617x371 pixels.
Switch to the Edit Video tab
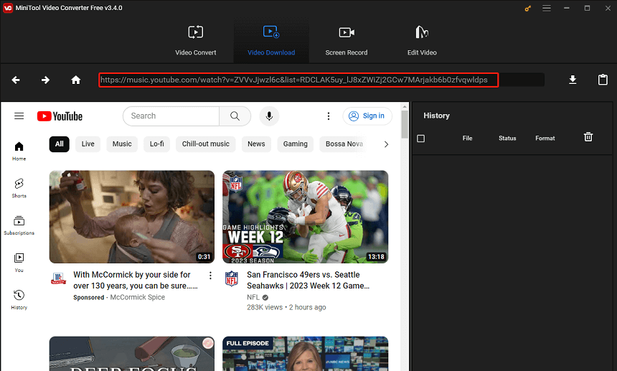(x=422, y=40)
